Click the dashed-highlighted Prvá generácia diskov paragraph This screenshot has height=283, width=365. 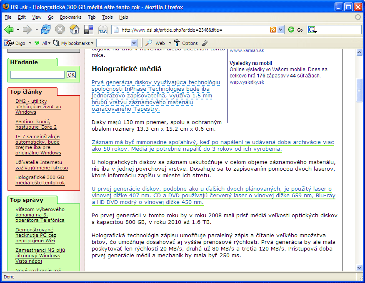[x=155, y=96]
